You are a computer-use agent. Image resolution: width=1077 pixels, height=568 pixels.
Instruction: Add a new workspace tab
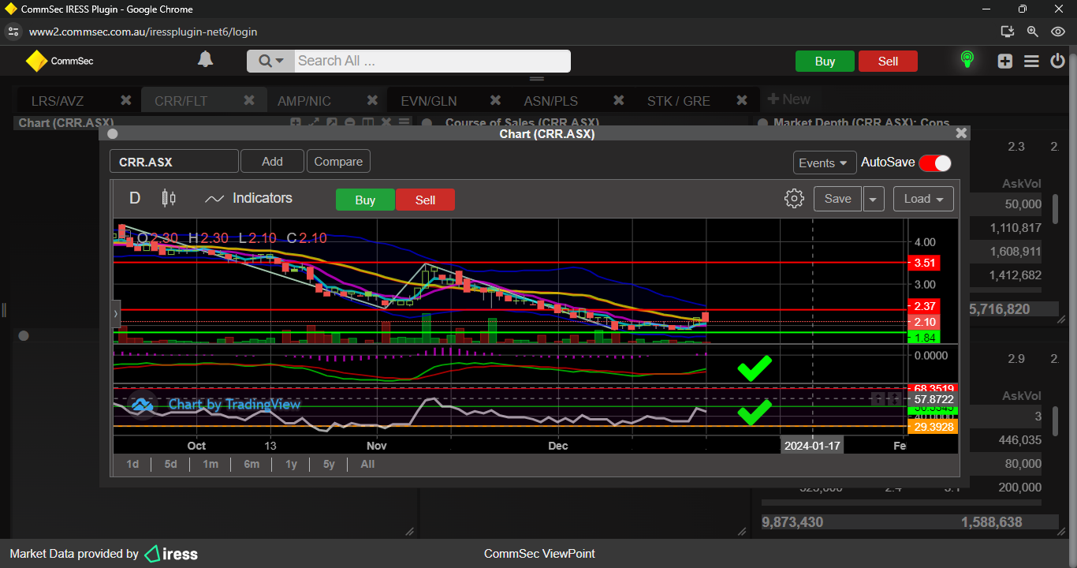(788, 99)
